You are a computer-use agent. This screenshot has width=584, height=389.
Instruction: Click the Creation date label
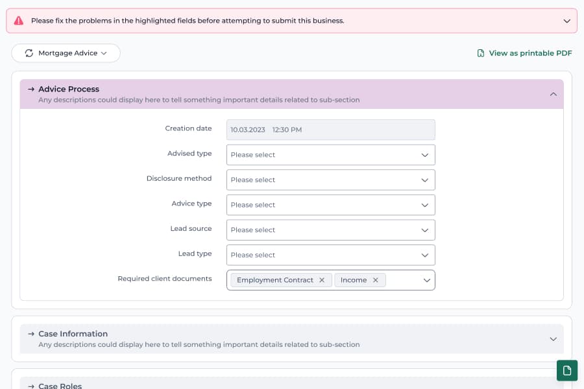tap(188, 128)
